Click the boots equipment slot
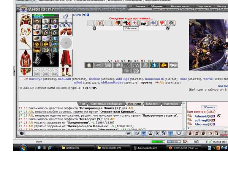 click(x=66, y=72)
